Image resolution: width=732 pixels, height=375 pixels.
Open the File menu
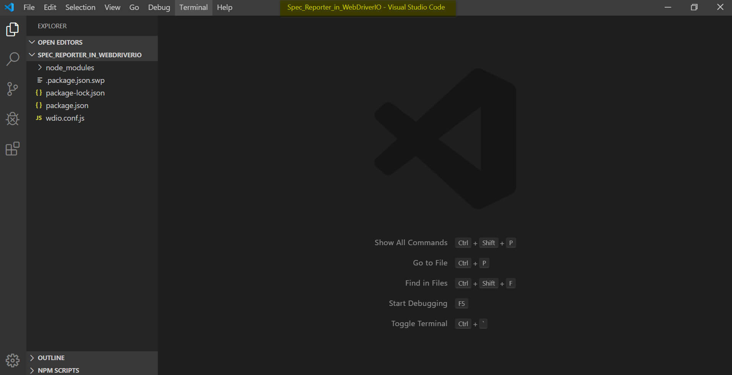[29, 7]
